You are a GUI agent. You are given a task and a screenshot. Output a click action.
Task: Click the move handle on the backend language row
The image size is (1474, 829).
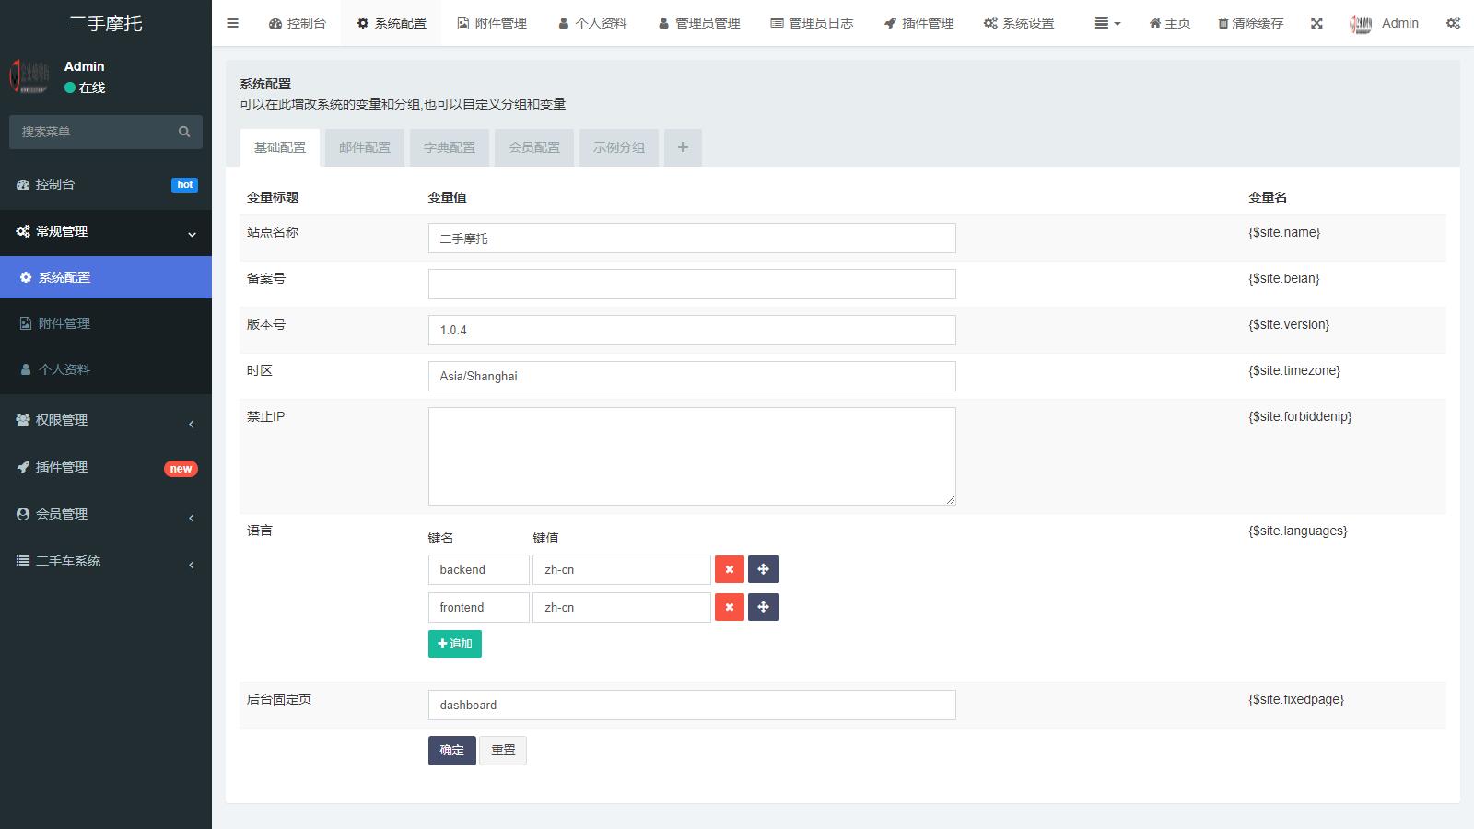(764, 569)
